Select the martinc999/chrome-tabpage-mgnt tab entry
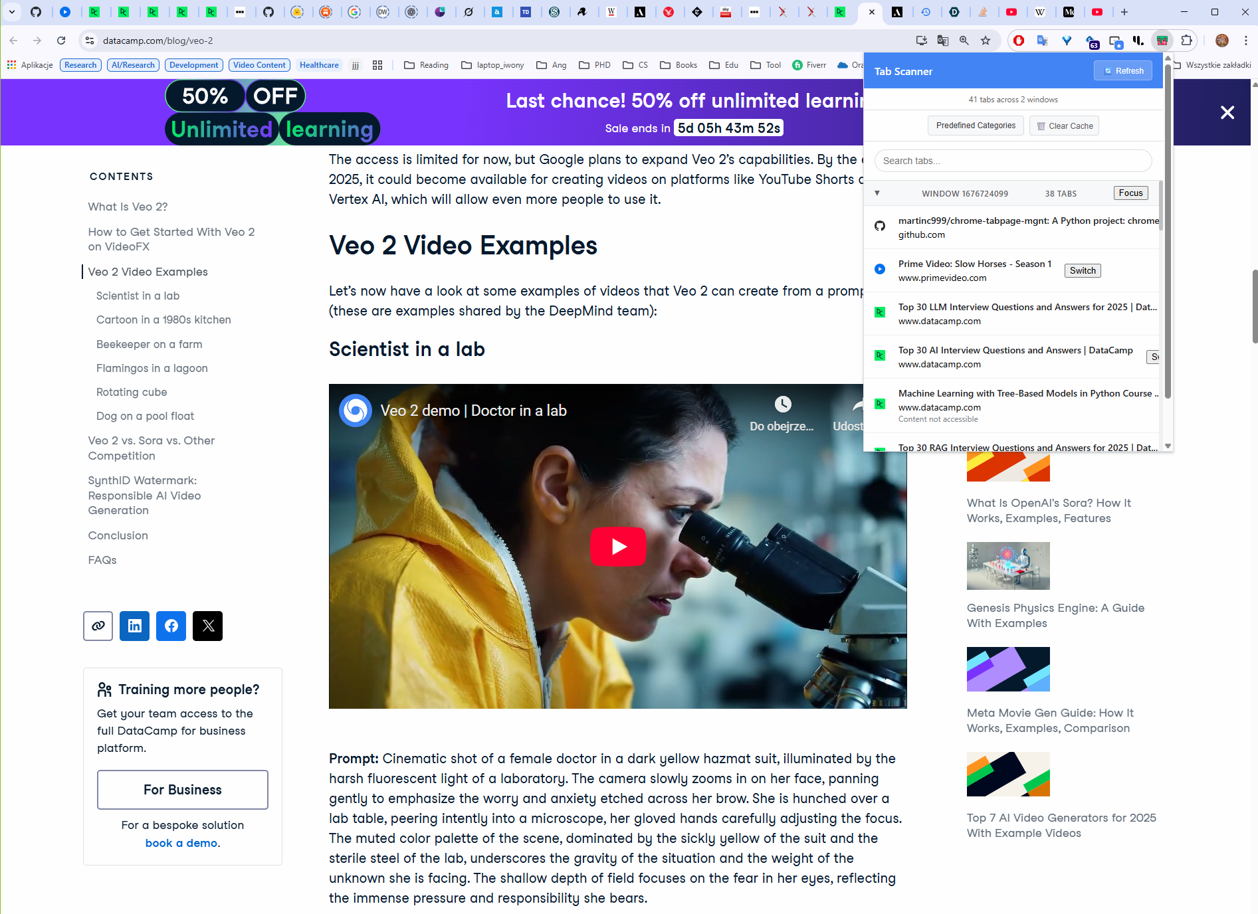Viewport: 1258px width, 914px height. tap(1011, 227)
